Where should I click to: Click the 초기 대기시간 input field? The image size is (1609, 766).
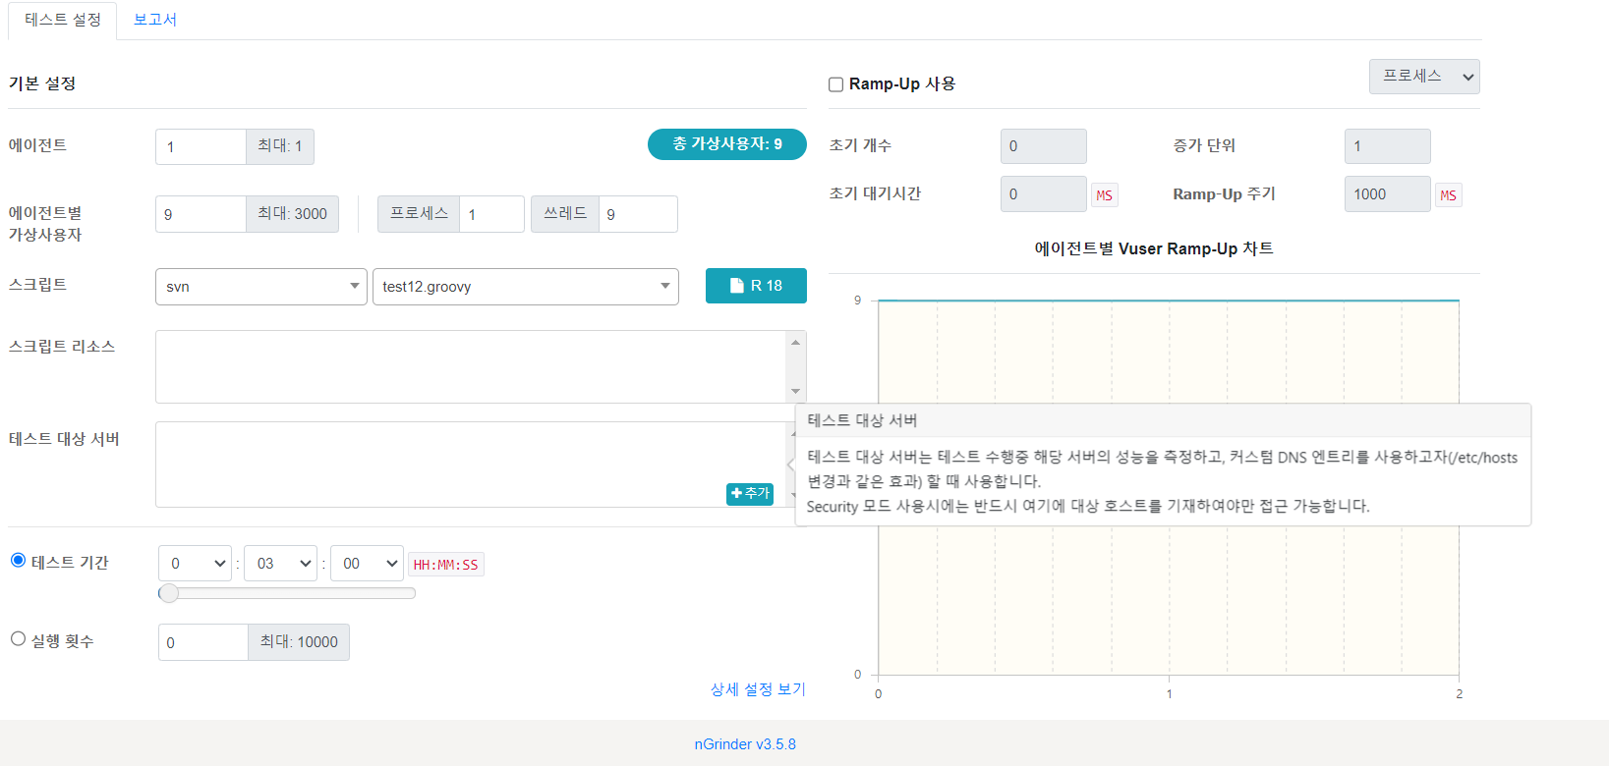1044,194
